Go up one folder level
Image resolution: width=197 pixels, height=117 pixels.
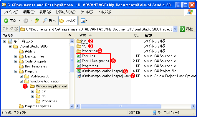[x=37, y=21]
